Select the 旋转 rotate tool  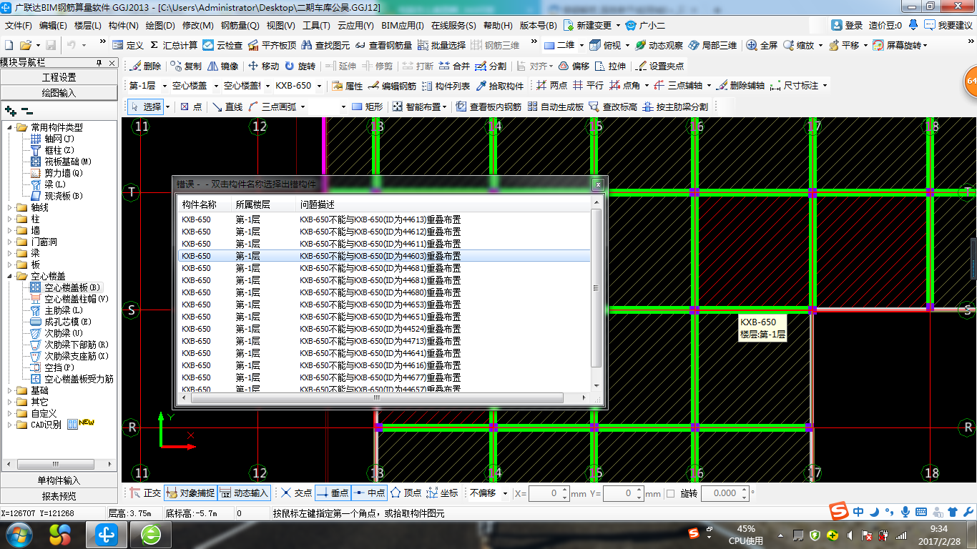tap(300, 66)
